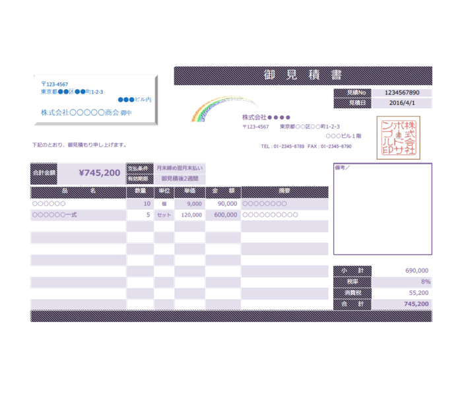
Task: Select first item name ○○○○○○
Action: pyautogui.click(x=49, y=203)
